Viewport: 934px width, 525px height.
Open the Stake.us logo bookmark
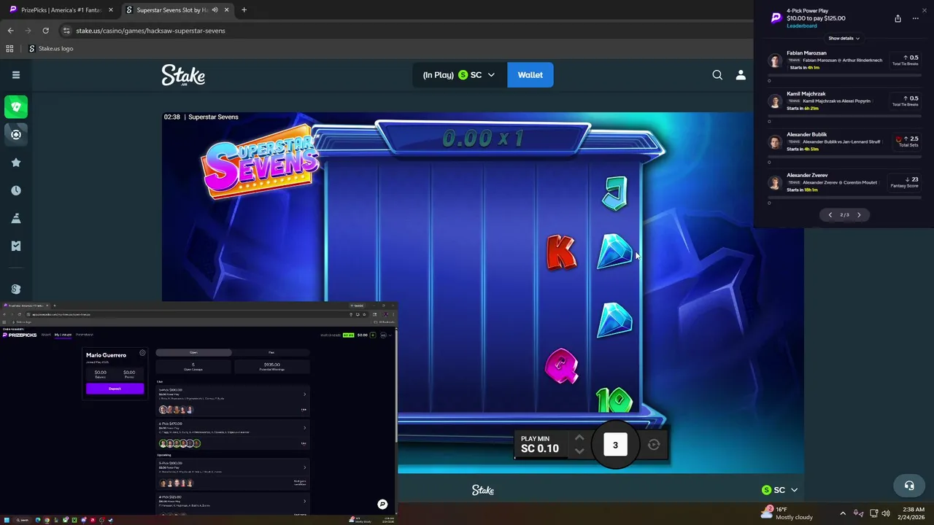pyautogui.click(x=51, y=49)
